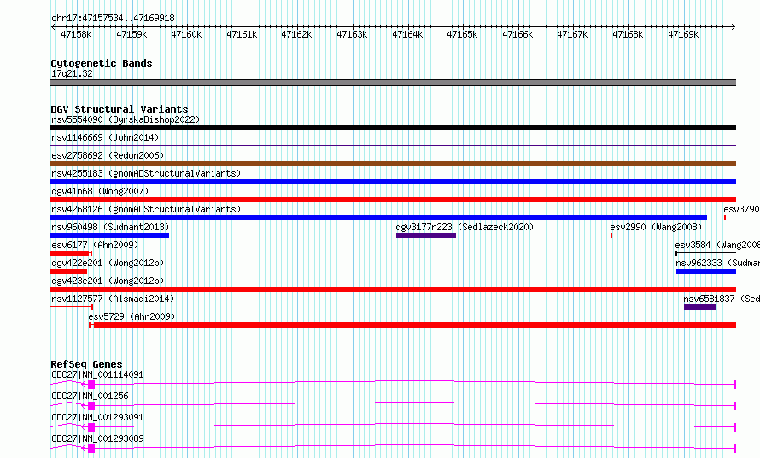Image resolution: width=760 pixels, height=458 pixels.
Task: Open variant nsv960498 (Sudmant2013) label
Action: pyautogui.click(x=110, y=227)
